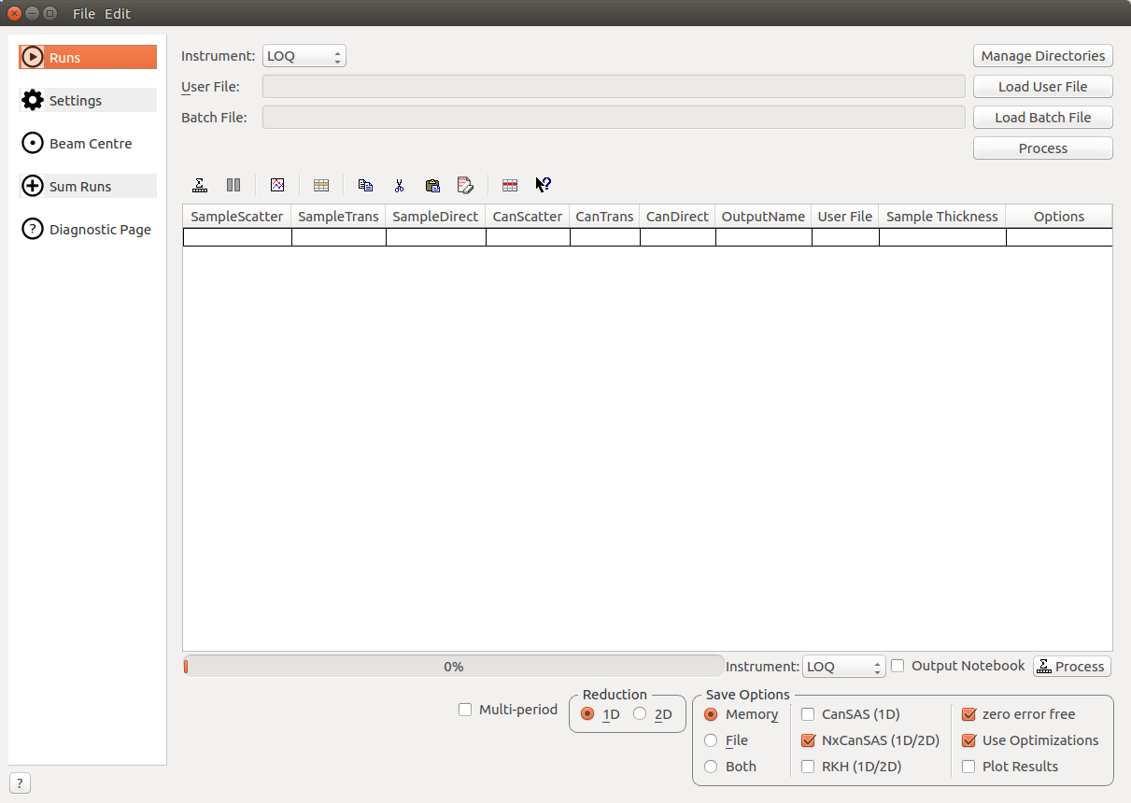Open the File menu
Screen dimensions: 1131x803
[84, 14]
